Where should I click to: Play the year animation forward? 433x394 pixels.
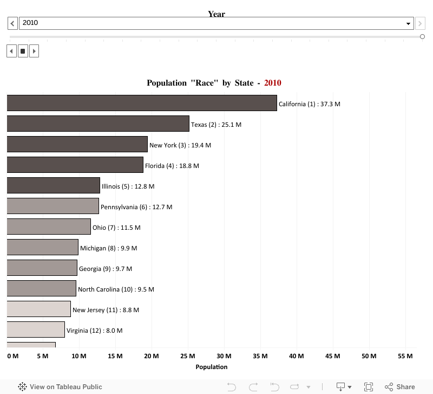(34, 51)
